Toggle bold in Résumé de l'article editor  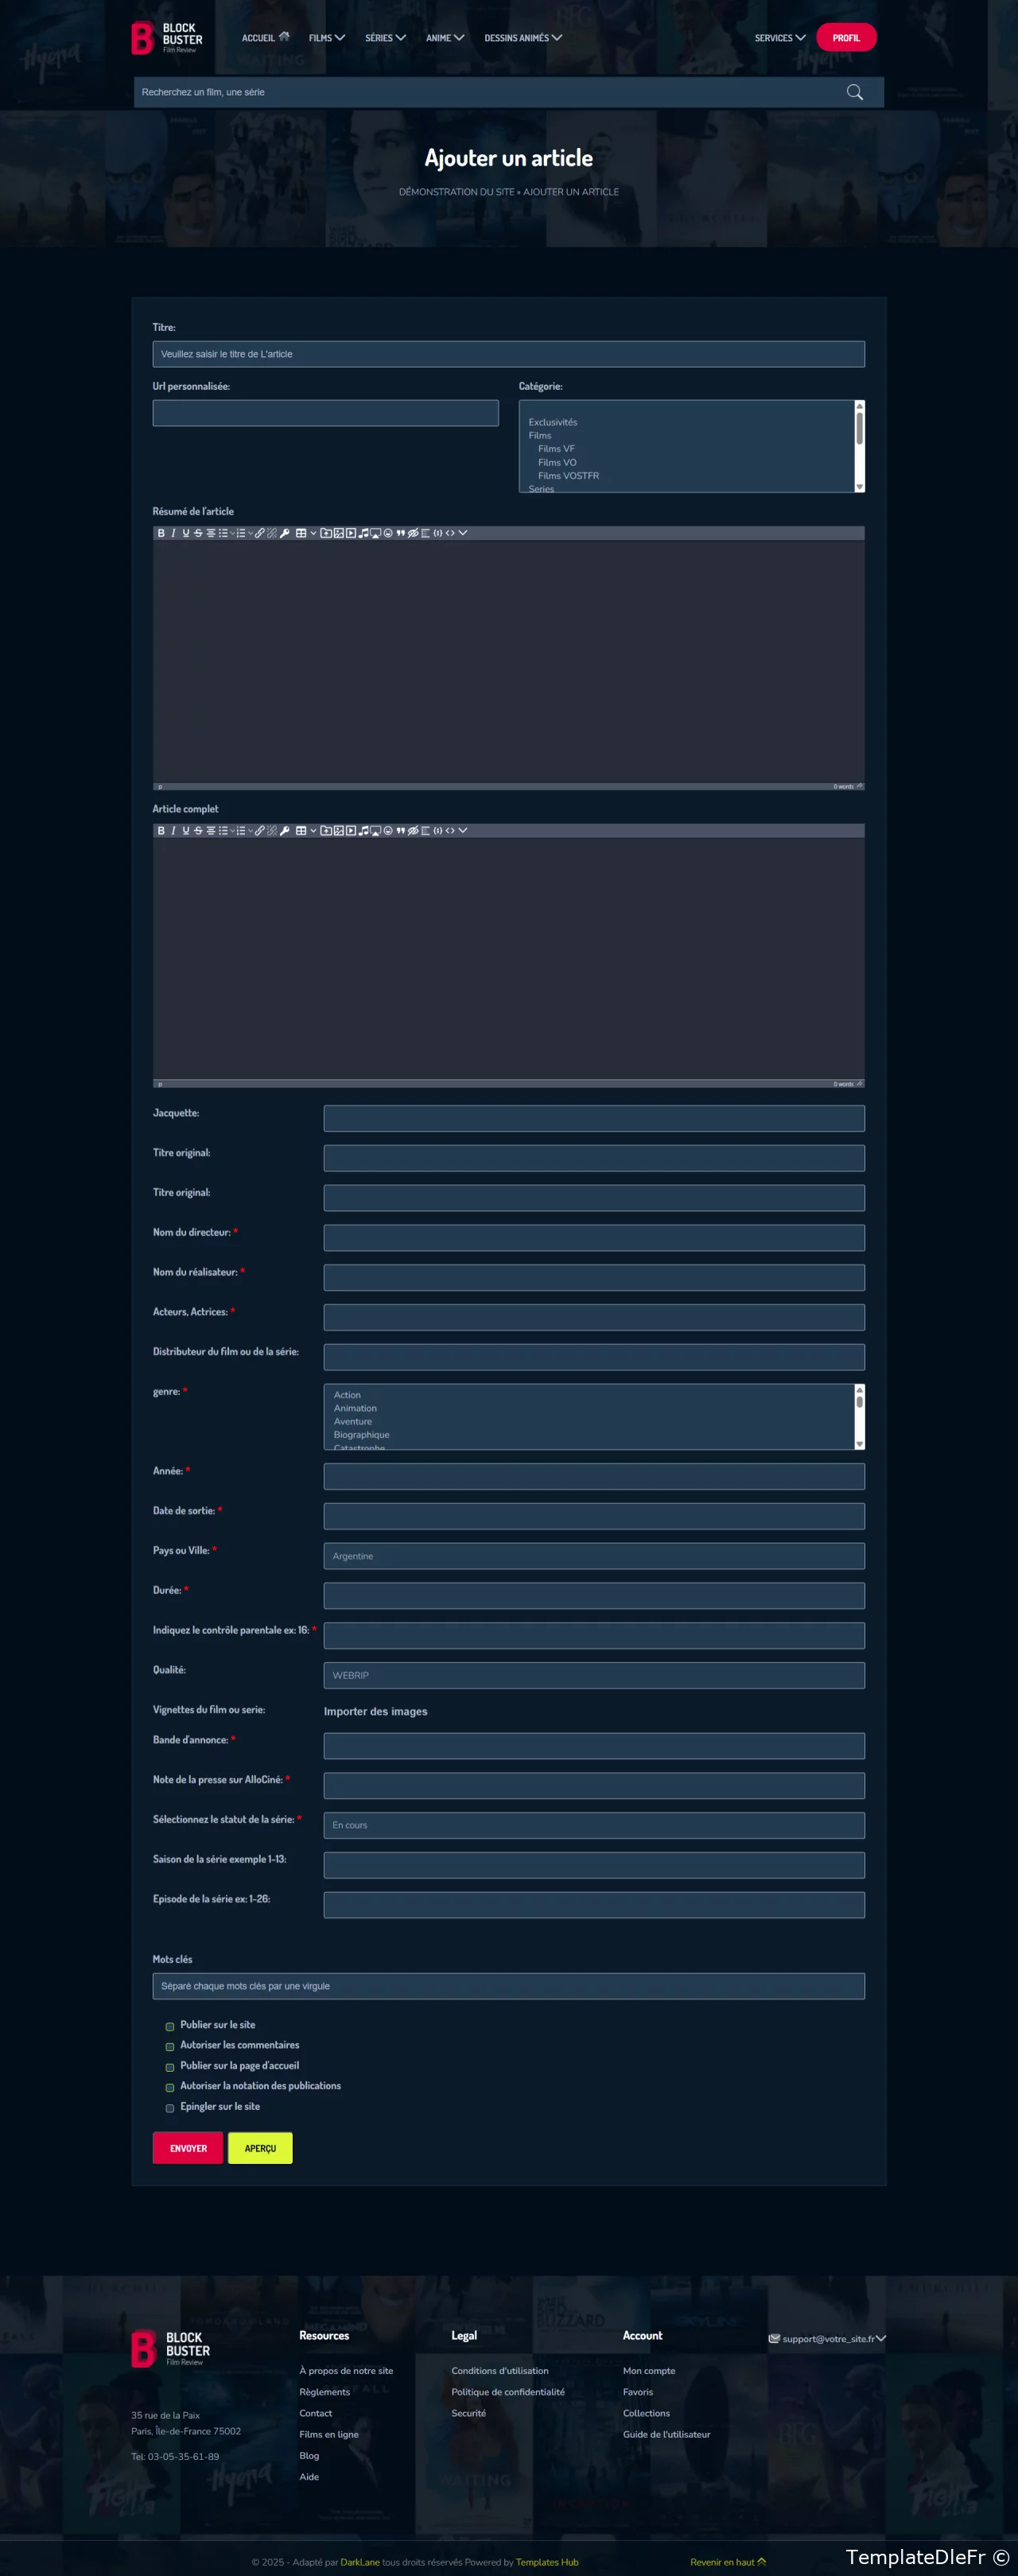coord(161,533)
